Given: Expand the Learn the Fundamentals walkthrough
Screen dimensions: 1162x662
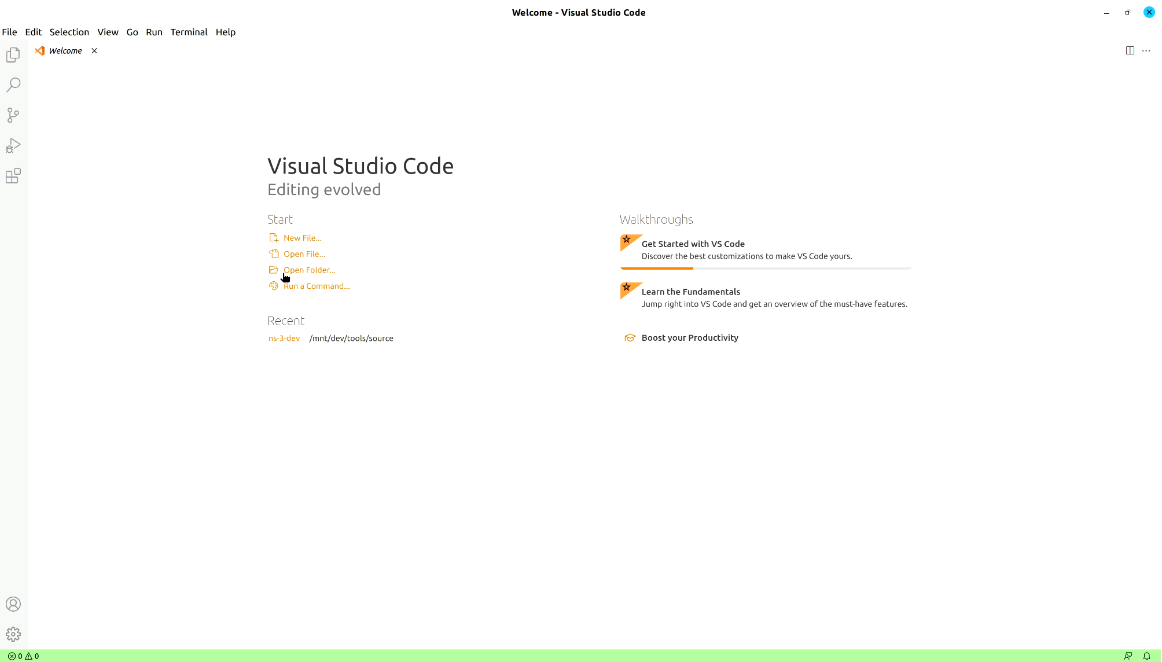Looking at the screenshot, I should tap(691, 292).
